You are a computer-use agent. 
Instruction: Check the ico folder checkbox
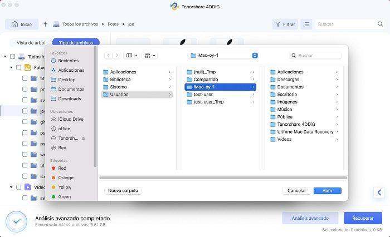tap(25, 176)
